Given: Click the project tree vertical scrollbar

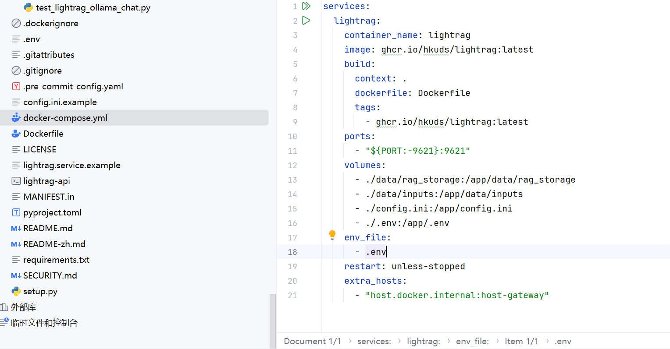Looking at the screenshot, I should pyautogui.click(x=273, y=320).
